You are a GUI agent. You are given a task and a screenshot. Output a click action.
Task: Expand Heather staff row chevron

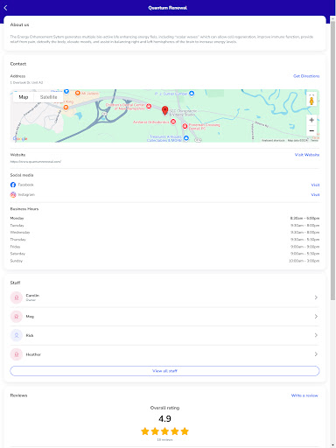coord(316,354)
